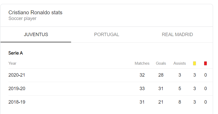Image resolution: width=218 pixels, height=114 pixels.
Task: Click the 33 matches value for 2019-20
Action: pos(142,89)
